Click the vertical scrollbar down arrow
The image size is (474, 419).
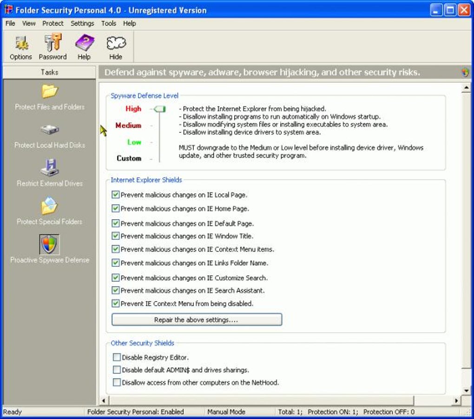467,391
